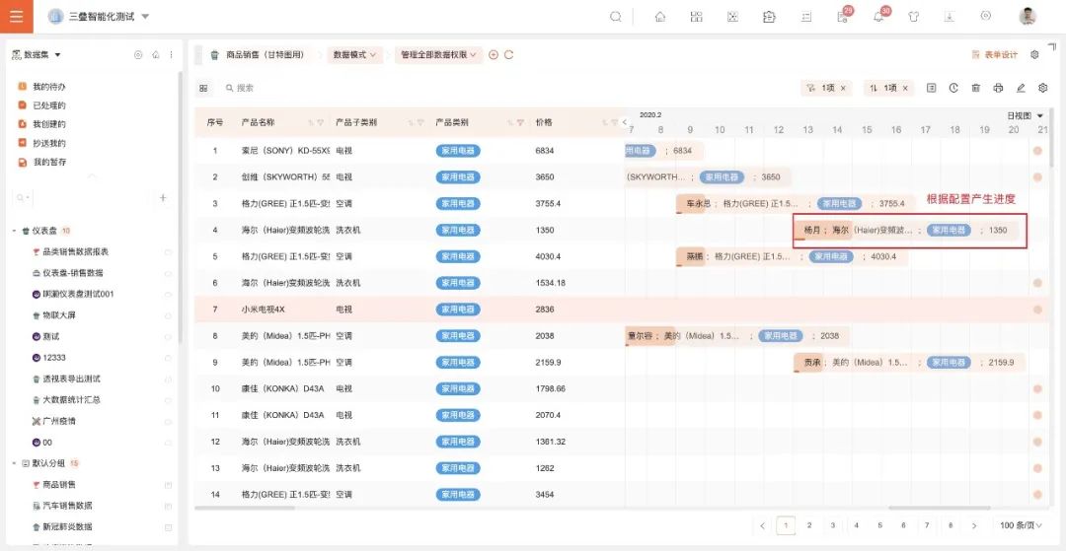Click the circled plus add icon

point(494,55)
